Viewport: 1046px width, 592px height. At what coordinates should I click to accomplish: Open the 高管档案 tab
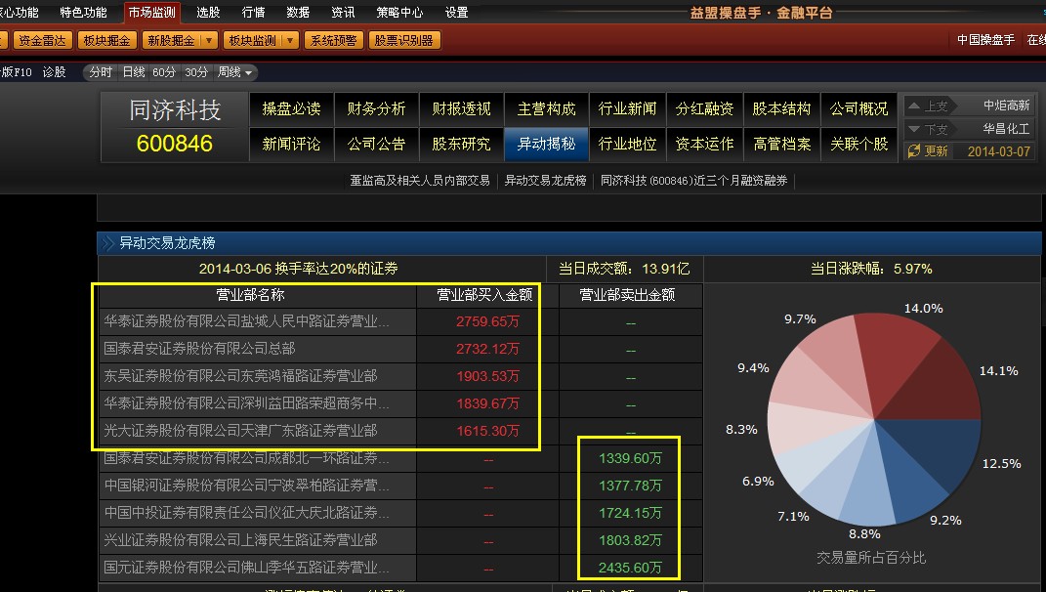tap(781, 145)
